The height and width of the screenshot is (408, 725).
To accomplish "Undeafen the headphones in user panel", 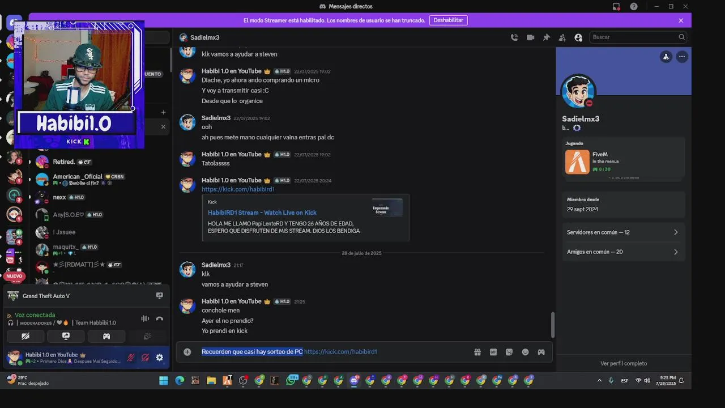I will click(x=145, y=358).
